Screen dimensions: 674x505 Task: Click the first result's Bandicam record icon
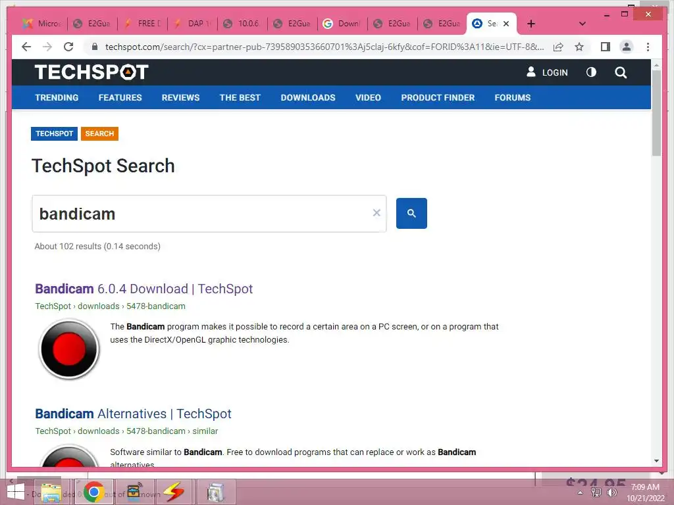(69, 349)
